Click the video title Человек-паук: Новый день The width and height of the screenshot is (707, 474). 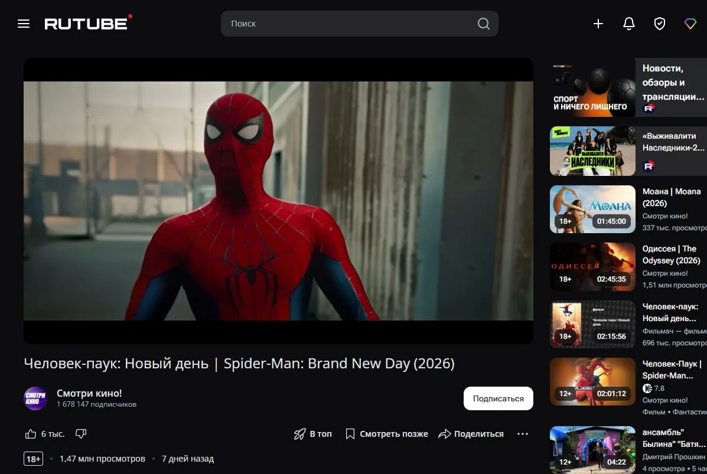(x=239, y=364)
